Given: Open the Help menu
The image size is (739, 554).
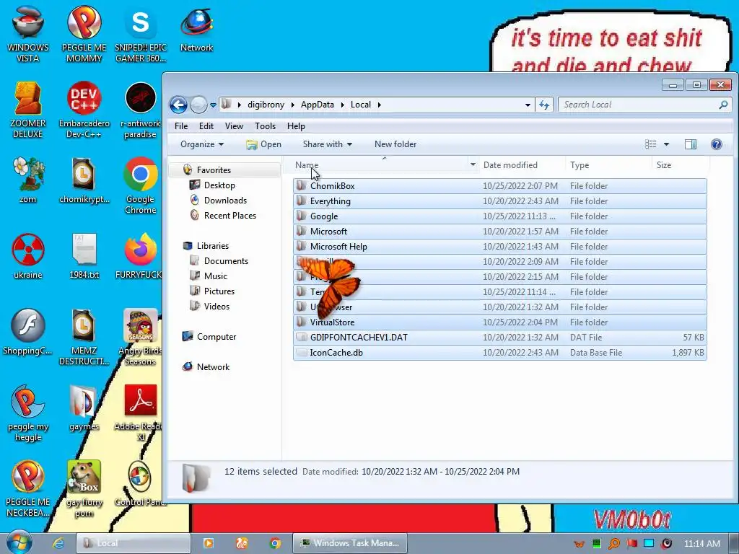Looking at the screenshot, I should point(296,126).
